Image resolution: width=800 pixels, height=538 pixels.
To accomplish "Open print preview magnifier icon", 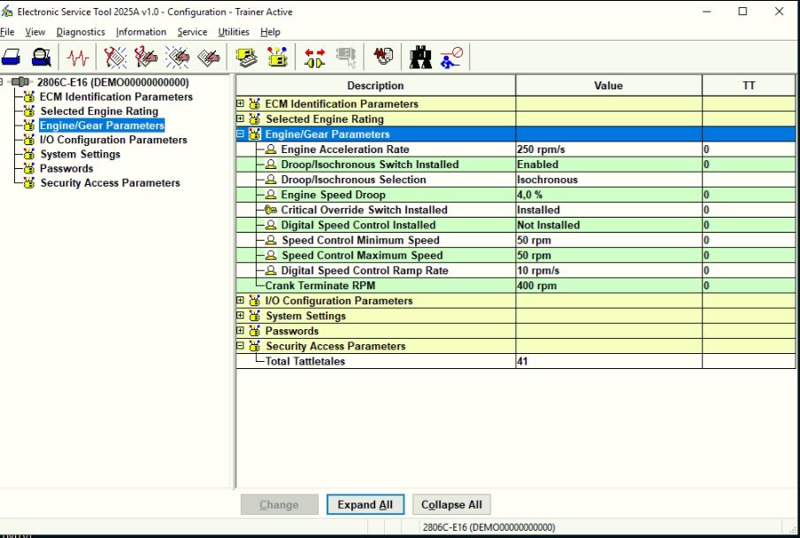I will pyautogui.click(x=41, y=58).
